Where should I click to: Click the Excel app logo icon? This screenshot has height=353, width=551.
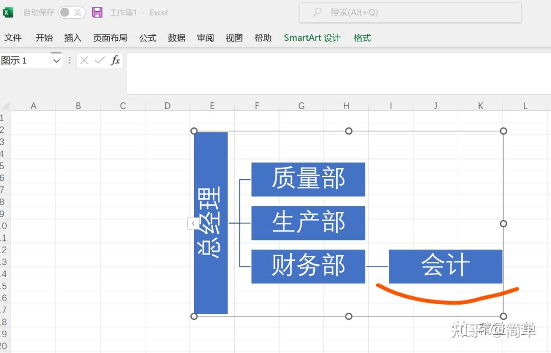click(x=8, y=12)
